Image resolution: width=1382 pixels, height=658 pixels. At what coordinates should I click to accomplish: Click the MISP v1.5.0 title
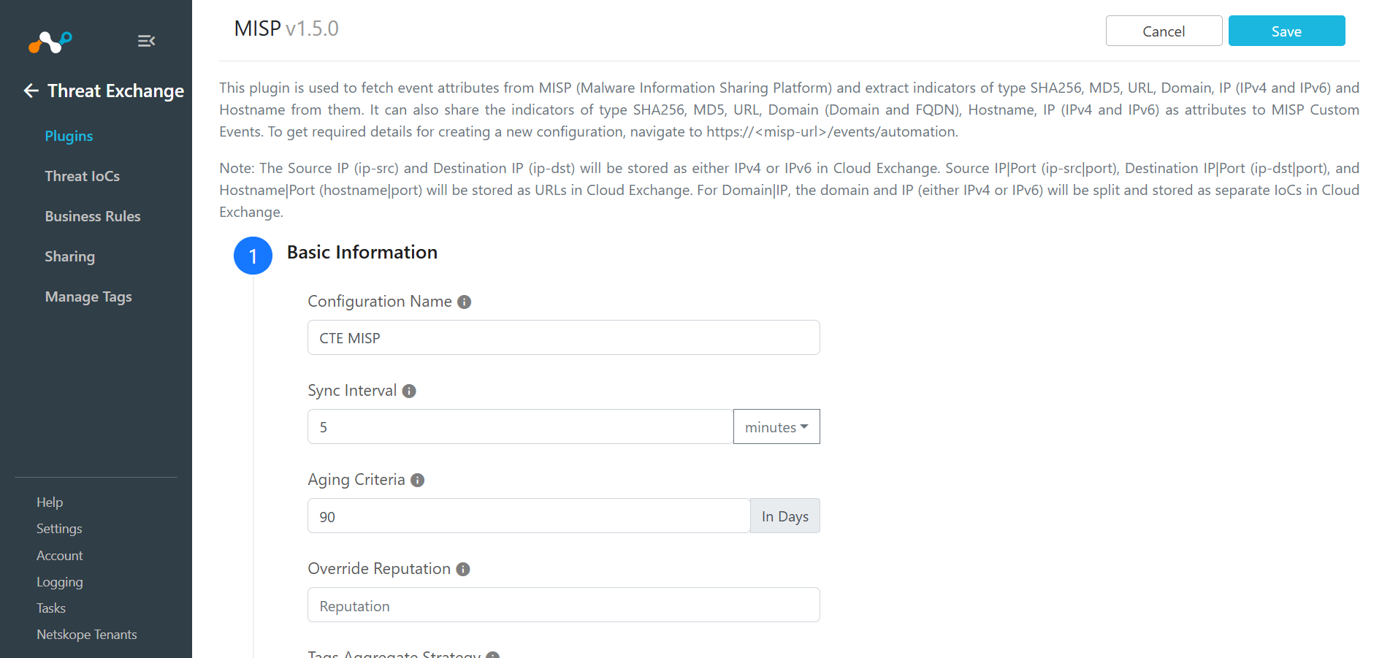(x=286, y=28)
